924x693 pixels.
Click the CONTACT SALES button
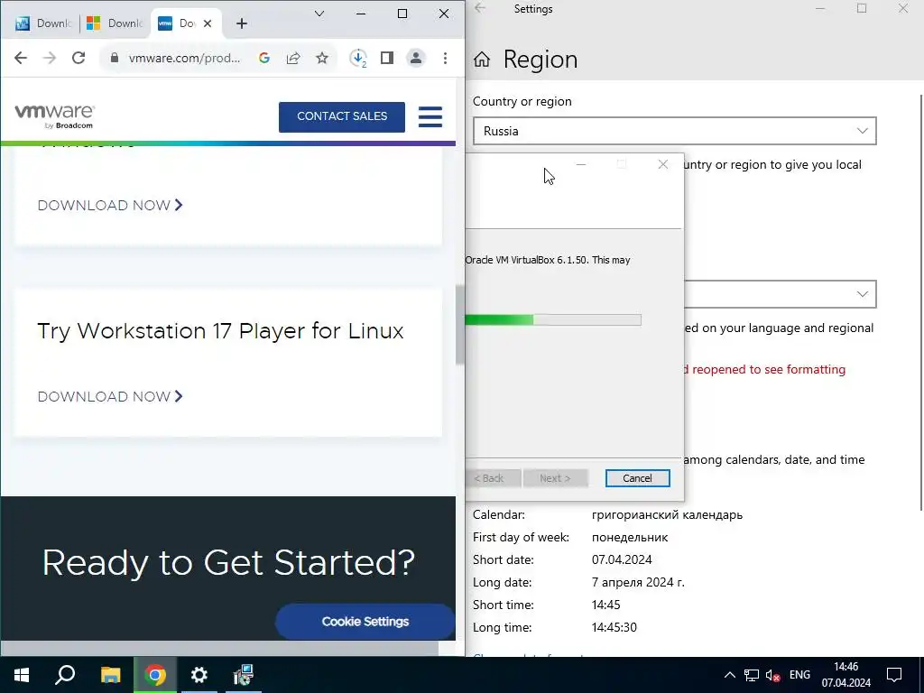[x=342, y=116]
